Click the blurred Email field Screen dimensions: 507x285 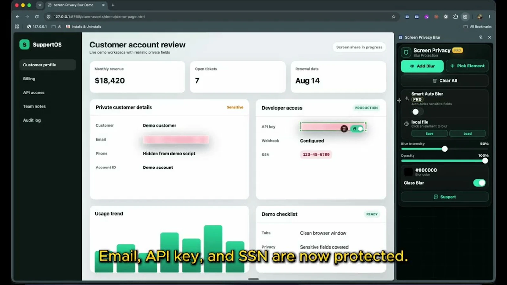(x=176, y=140)
